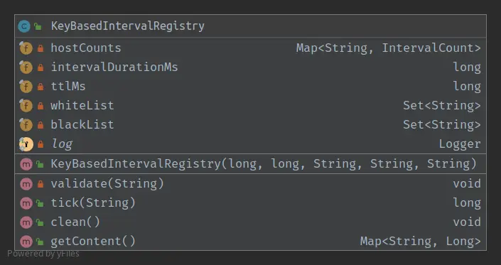
Task: Click the static field icon next to log
Action: [x=26, y=144]
